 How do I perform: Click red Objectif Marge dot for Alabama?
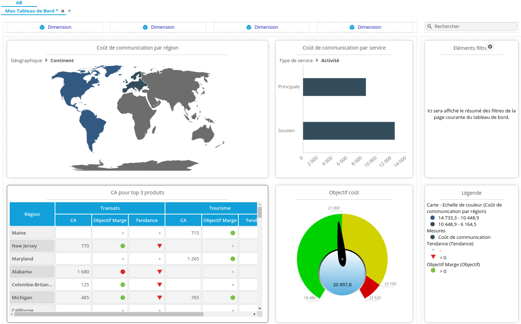coord(123,272)
